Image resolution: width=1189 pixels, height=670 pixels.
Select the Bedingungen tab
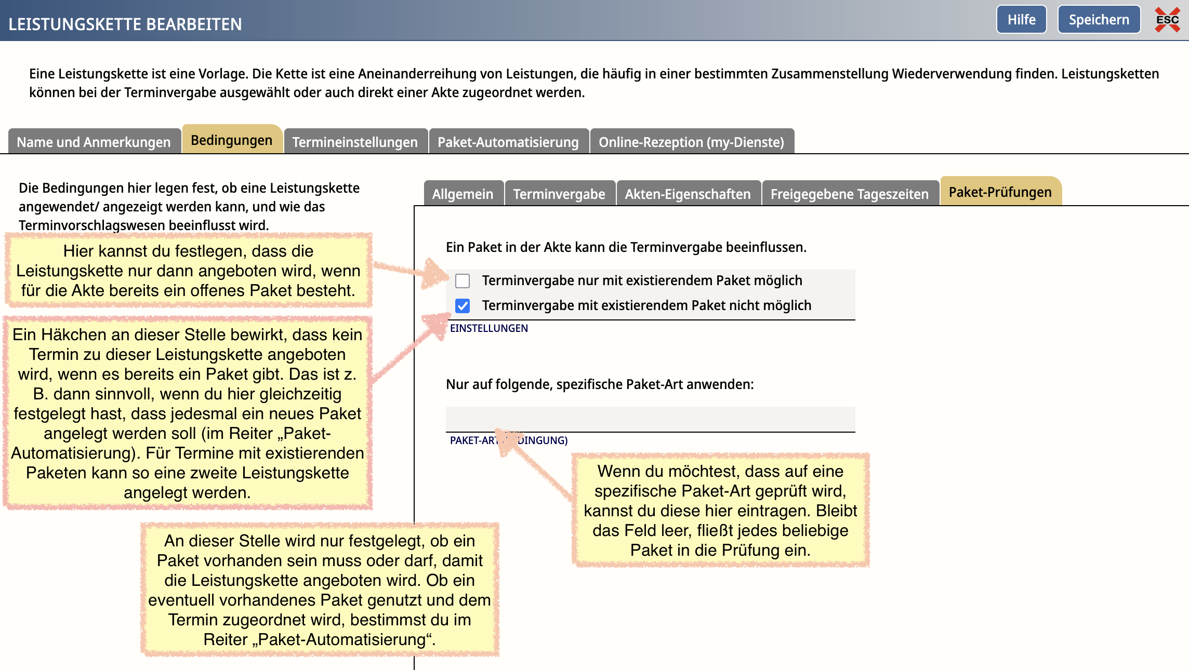(x=232, y=140)
